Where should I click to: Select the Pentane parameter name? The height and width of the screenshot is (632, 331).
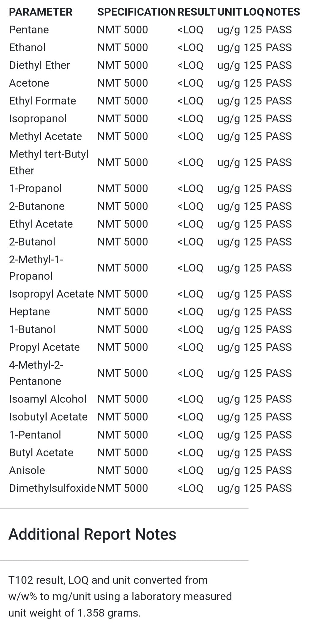(x=29, y=30)
